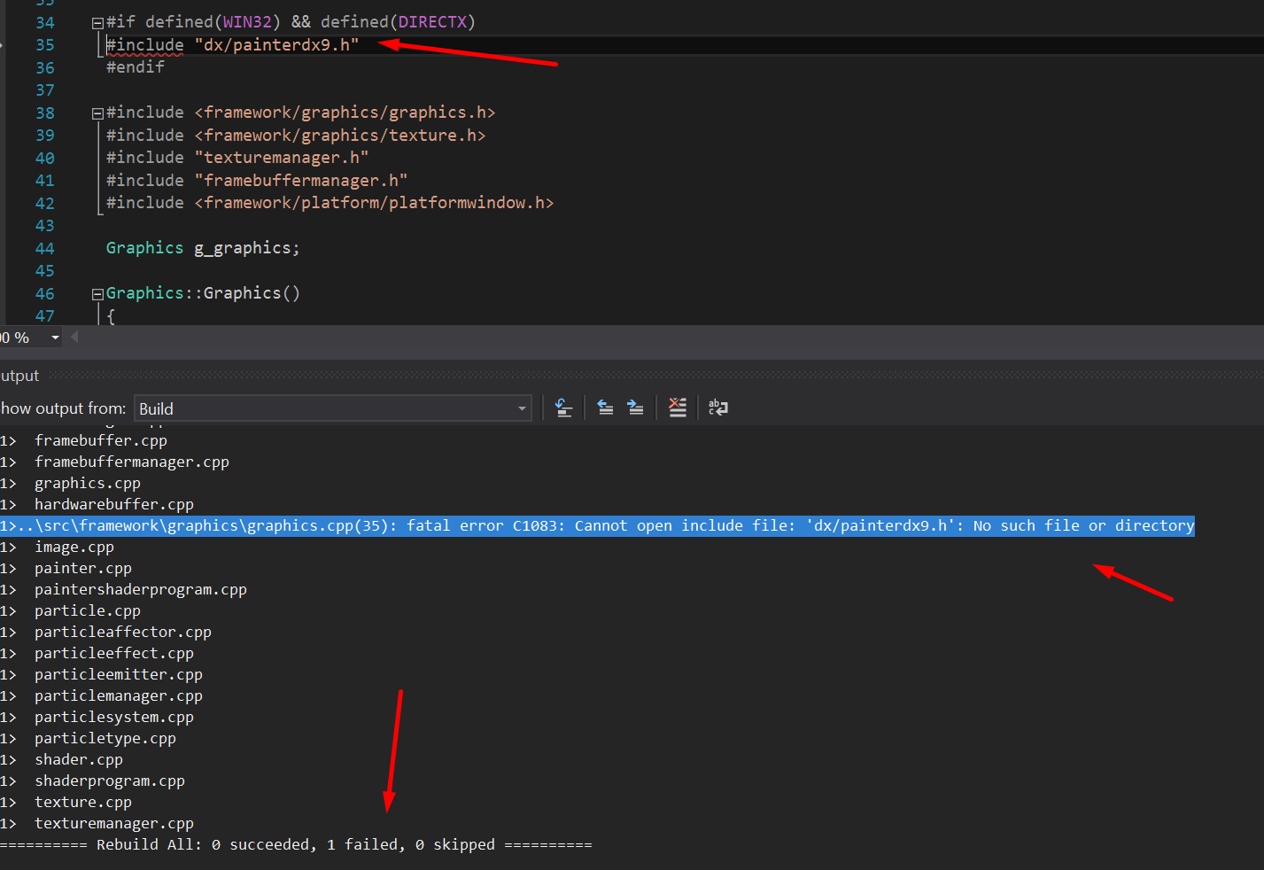
Task: Place cursor on "dx/painterdx9.h" include string
Action: (276, 45)
